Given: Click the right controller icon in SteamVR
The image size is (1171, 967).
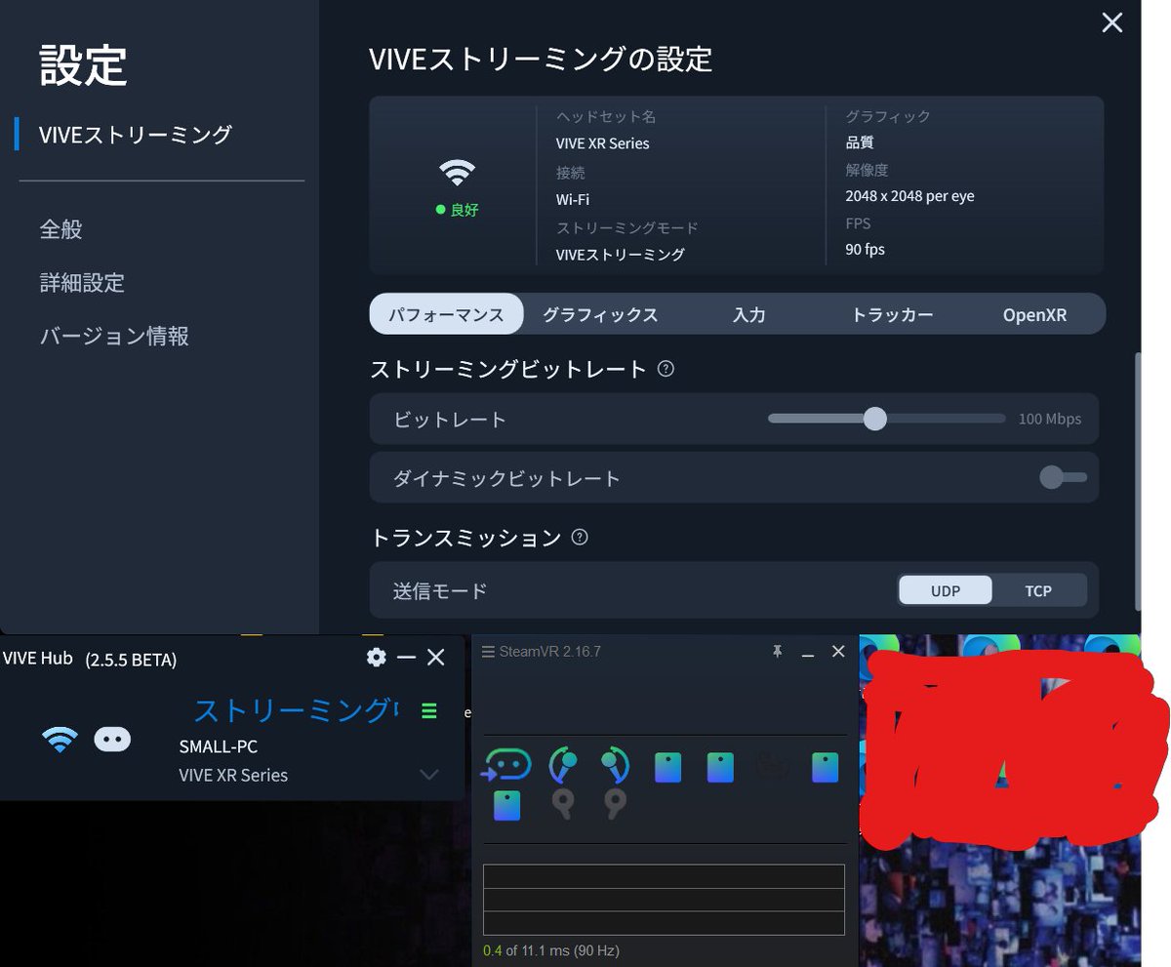Looking at the screenshot, I should pyautogui.click(x=614, y=765).
